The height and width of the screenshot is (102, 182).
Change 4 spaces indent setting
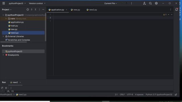[x=139, y=94]
